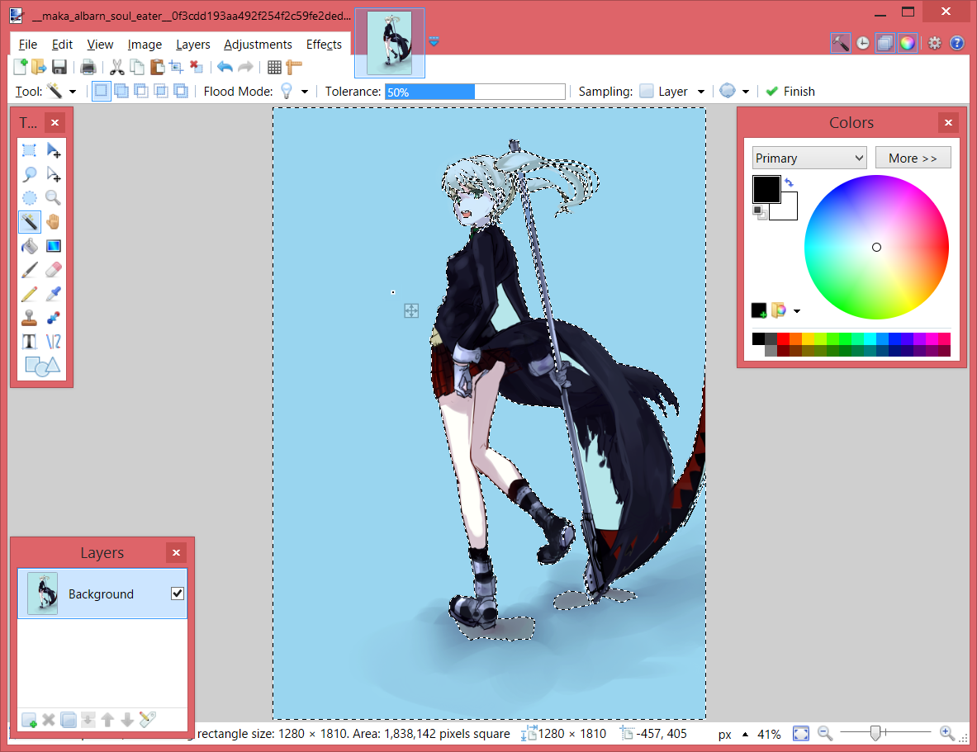Click the Tolerance slider bar
Viewport: 977px width, 752px height.
click(x=475, y=92)
